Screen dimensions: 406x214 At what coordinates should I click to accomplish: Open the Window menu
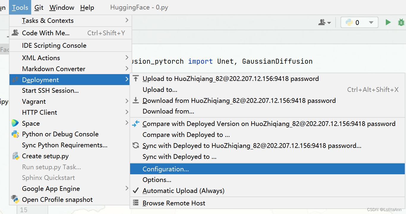[62, 7]
